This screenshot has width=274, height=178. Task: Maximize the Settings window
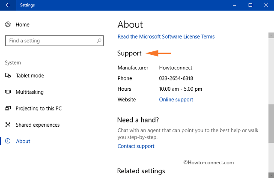250,5
